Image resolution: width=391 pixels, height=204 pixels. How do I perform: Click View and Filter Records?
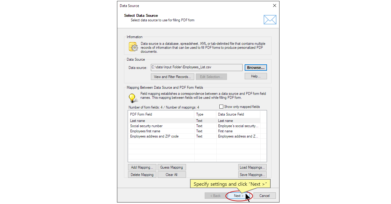click(x=172, y=77)
